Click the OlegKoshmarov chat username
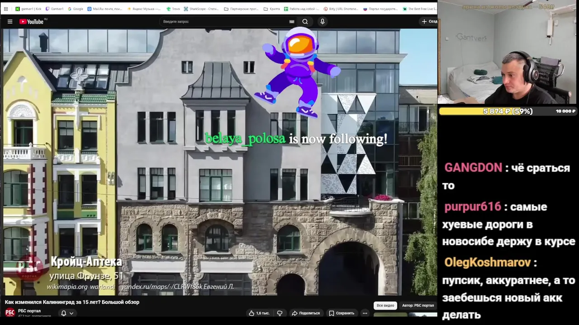 click(488, 262)
